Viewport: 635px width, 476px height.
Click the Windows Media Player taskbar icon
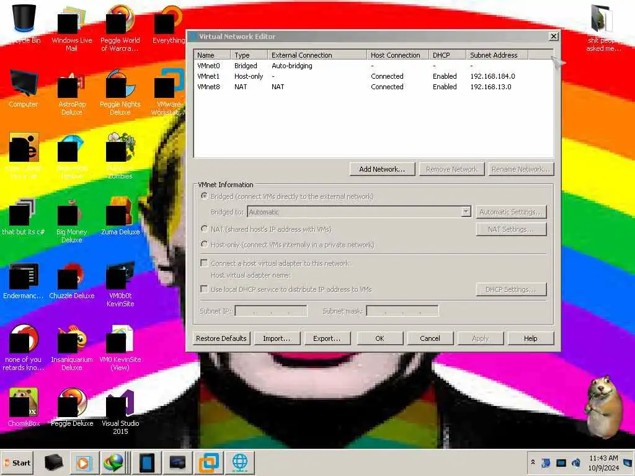pyautogui.click(x=84, y=462)
